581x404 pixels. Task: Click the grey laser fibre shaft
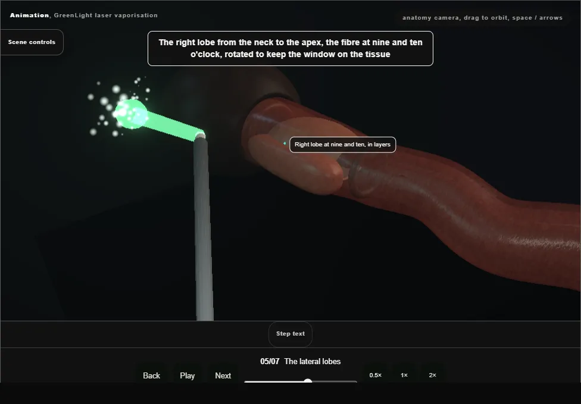(x=203, y=230)
